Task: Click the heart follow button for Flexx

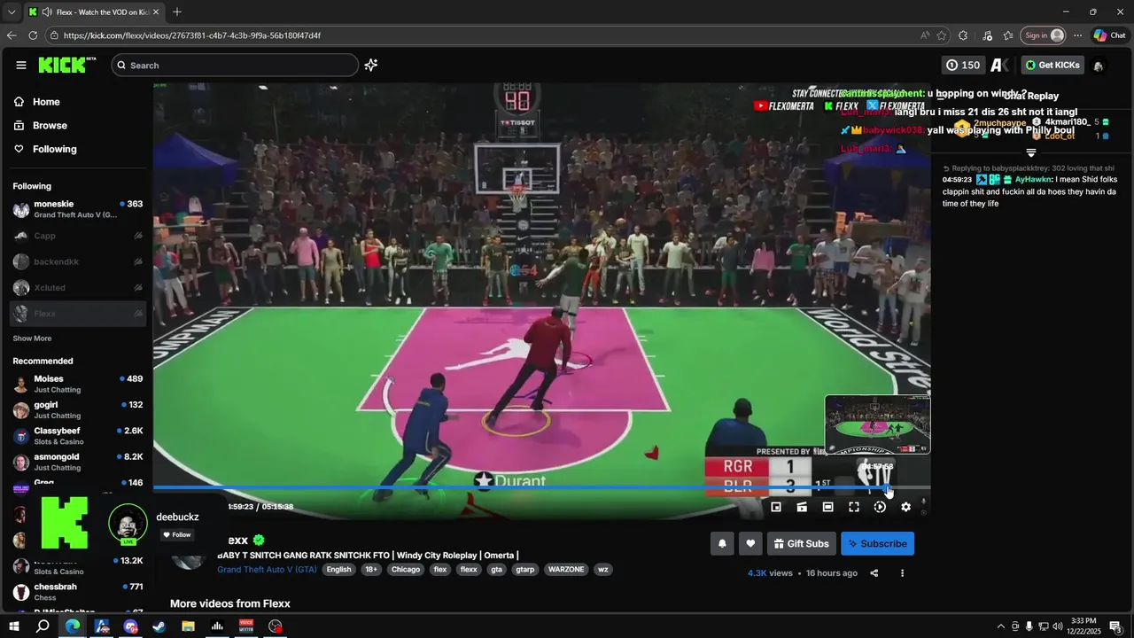Action: pyautogui.click(x=750, y=543)
